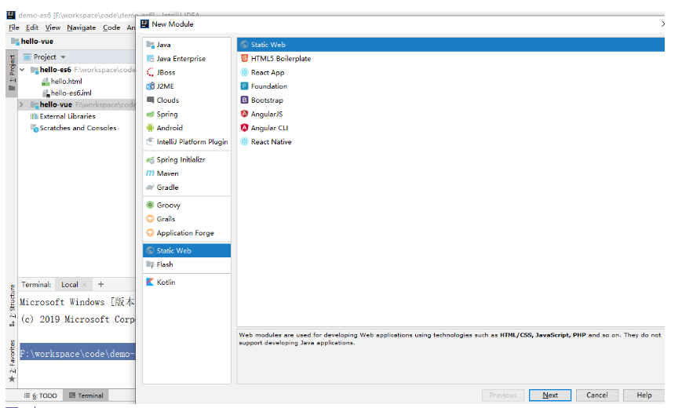The image size is (682, 408).
Task: Choose Spring Initializr icon
Action: pyautogui.click(x=150, y=159)
